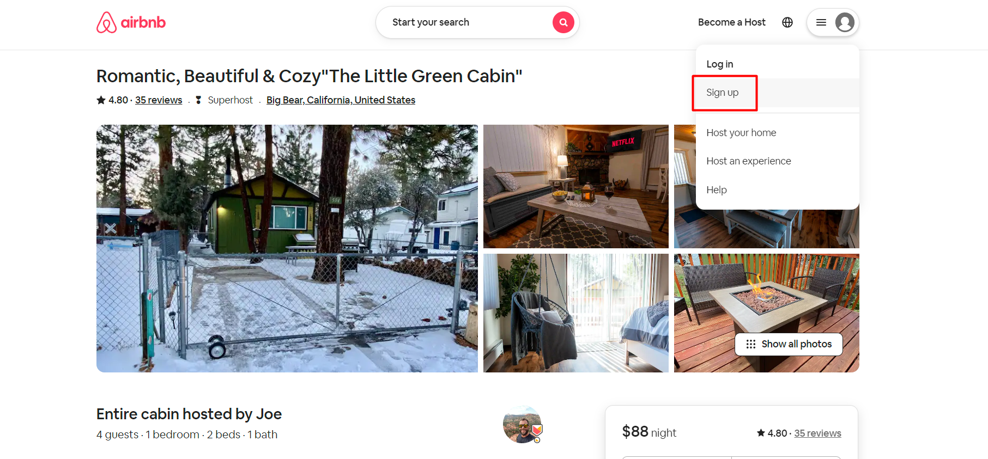Click the magnifying glass search icon

563,22
